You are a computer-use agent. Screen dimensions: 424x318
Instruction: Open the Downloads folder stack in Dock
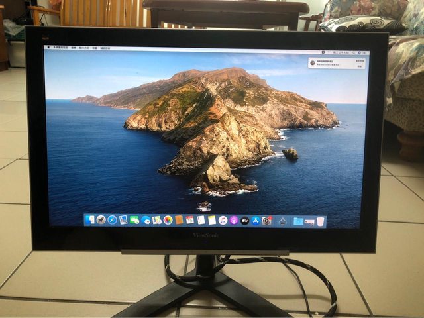298,221
